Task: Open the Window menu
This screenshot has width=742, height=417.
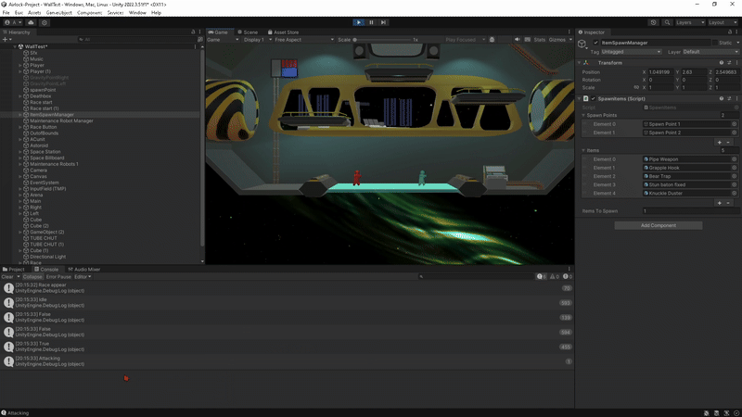Action: [137, 13]
